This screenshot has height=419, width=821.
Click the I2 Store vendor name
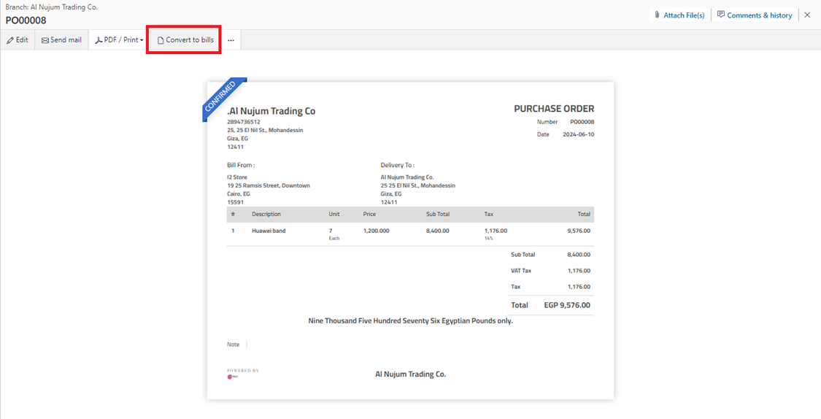(x=237, y=177)
